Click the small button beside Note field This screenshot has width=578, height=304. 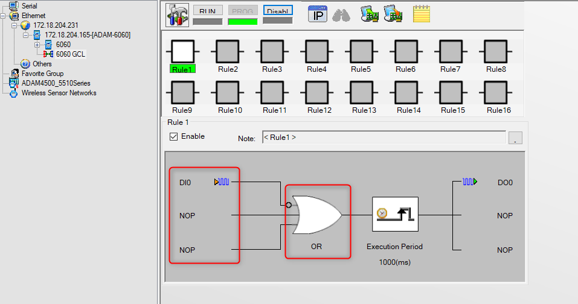point(515,138)
